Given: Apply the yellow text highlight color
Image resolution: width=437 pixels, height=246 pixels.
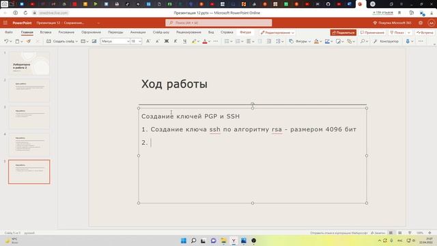Looking at the screenshot, I should click(194, 41).
